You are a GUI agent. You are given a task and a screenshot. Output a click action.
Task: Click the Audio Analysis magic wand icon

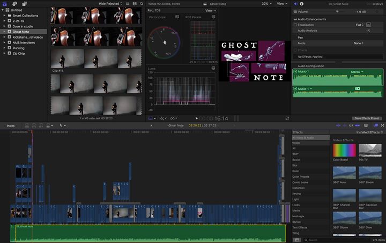point(368,31)
